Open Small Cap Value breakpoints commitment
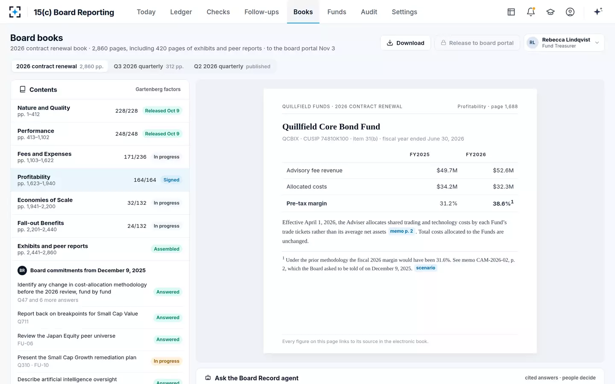 [x=100, y=317]
